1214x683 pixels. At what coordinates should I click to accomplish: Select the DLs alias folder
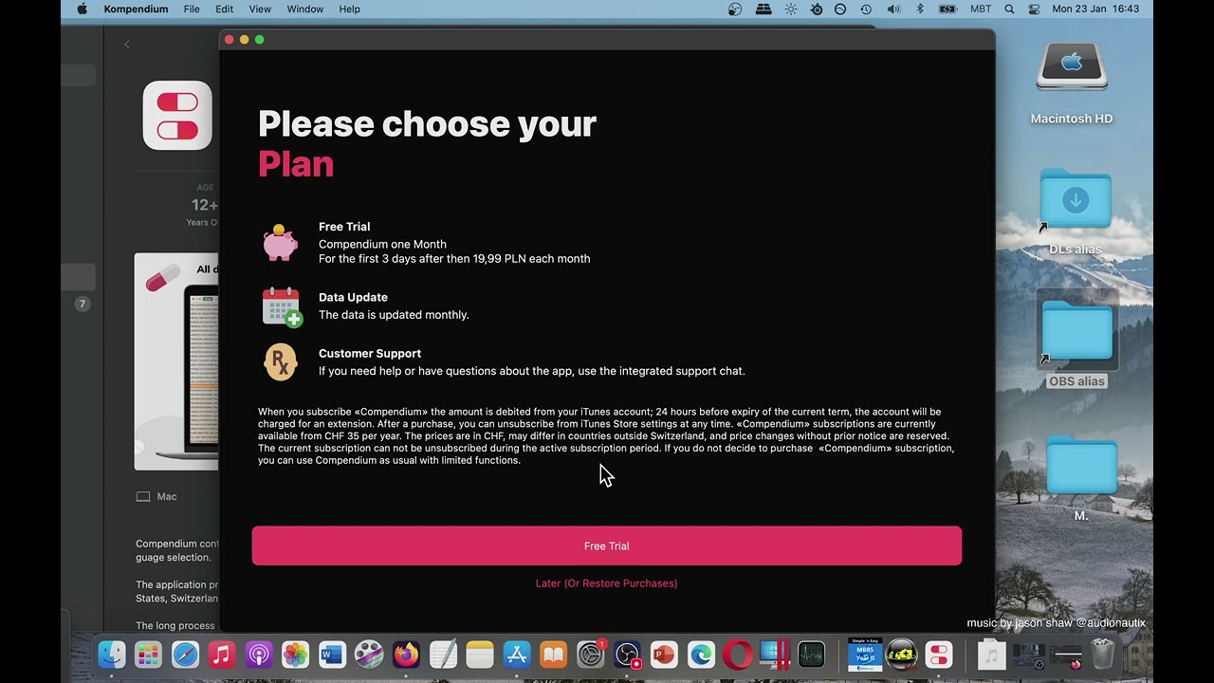pos(1076,199)
